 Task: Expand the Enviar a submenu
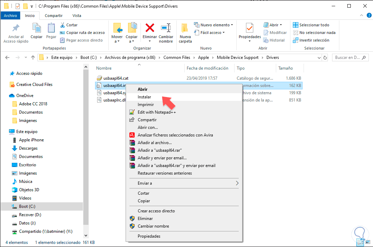(x=184, y=183)
